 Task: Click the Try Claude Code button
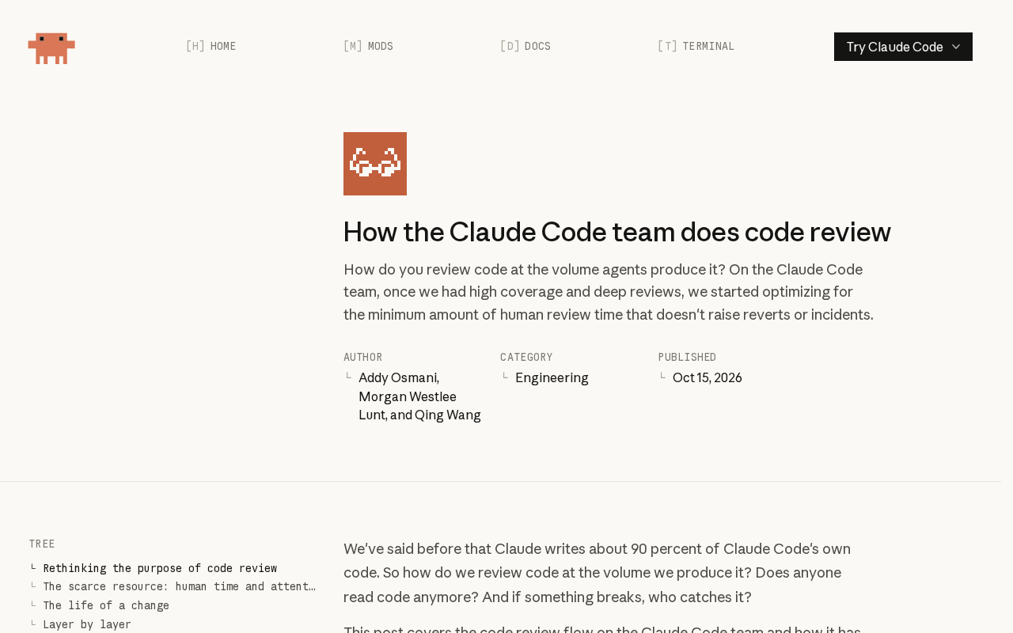(903, 47)
